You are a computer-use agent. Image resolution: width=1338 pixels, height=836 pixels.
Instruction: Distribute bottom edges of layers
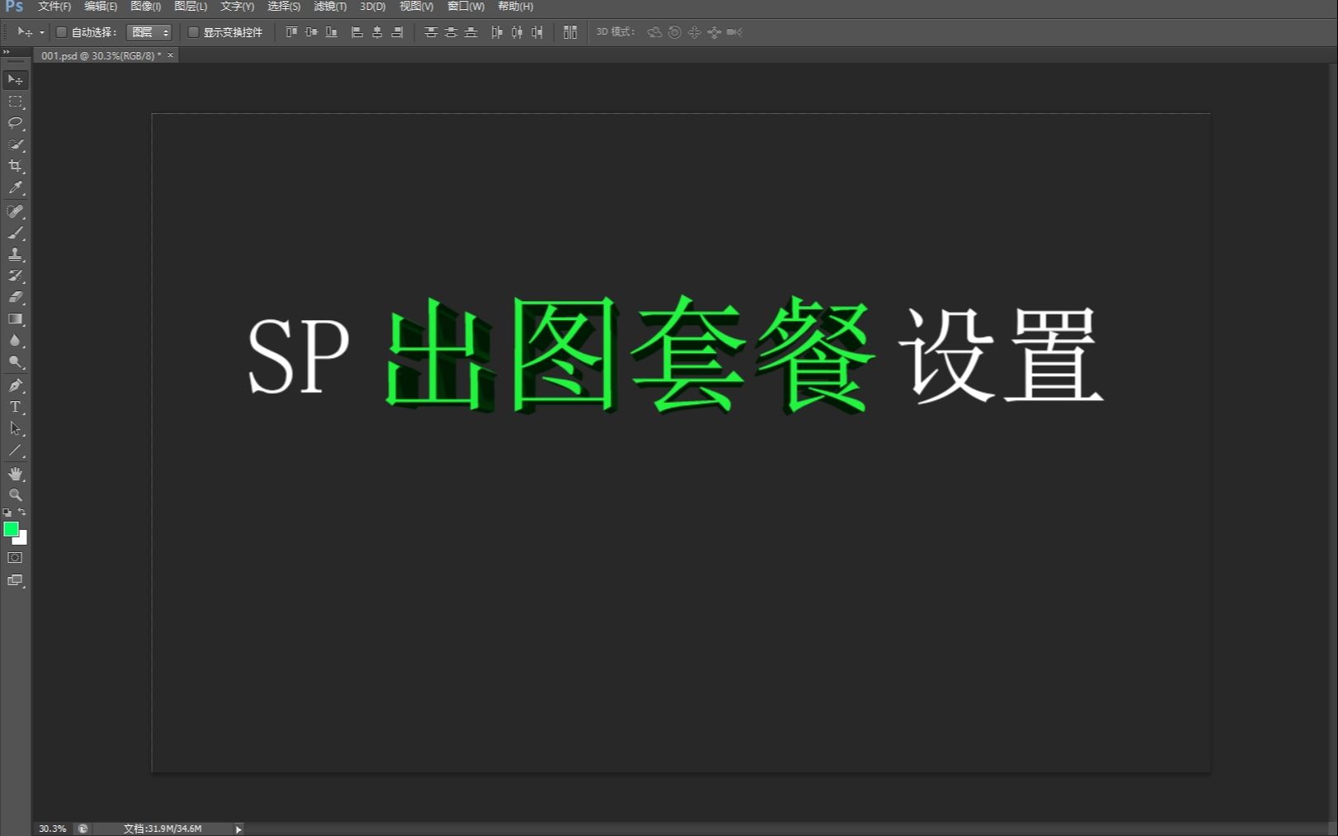[x=470, y=32]
